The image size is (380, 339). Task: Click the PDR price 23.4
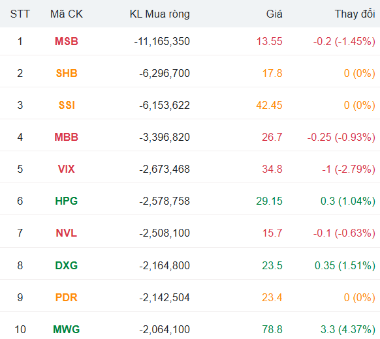pyautogui.click(x=272, y=297)
